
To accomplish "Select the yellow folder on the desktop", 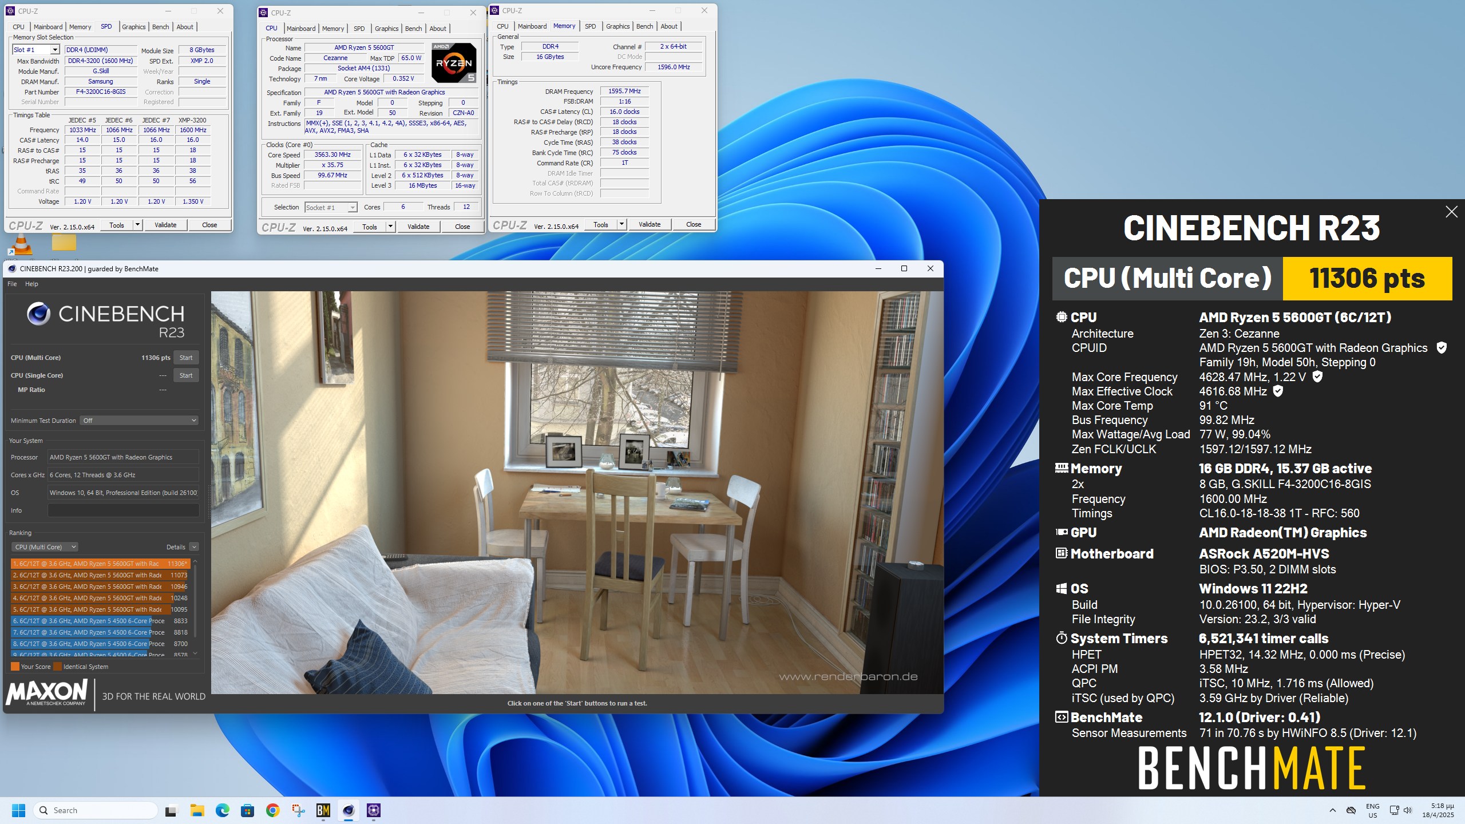I will click(64, 243).
